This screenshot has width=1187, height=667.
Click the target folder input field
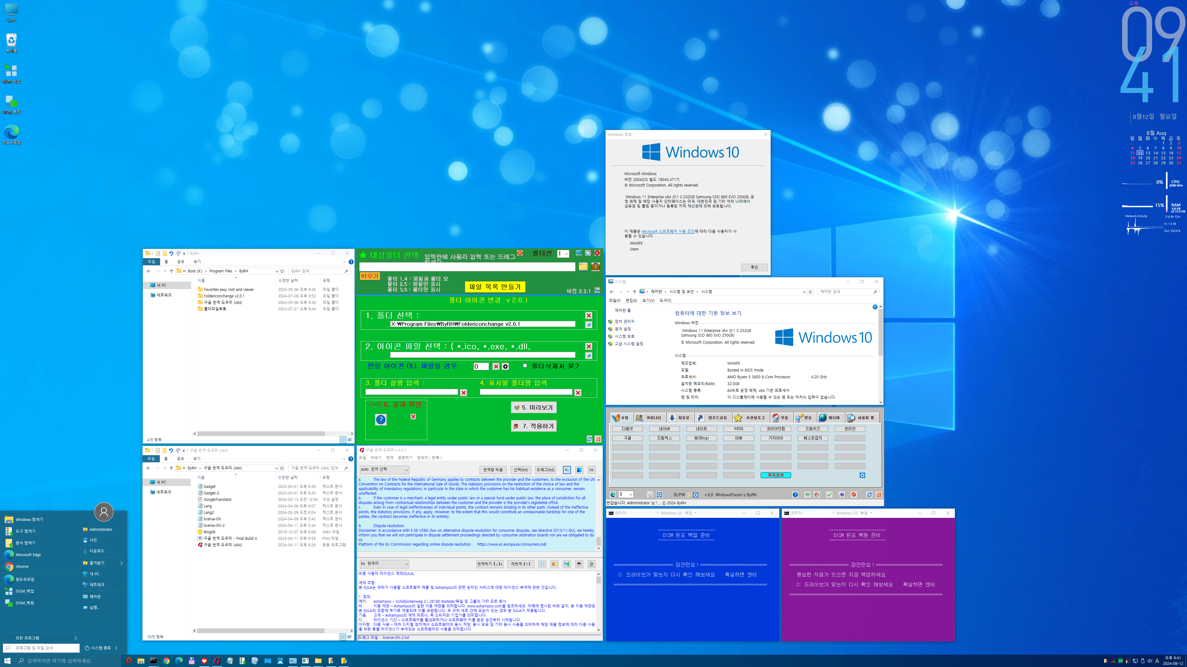(467, 267)
